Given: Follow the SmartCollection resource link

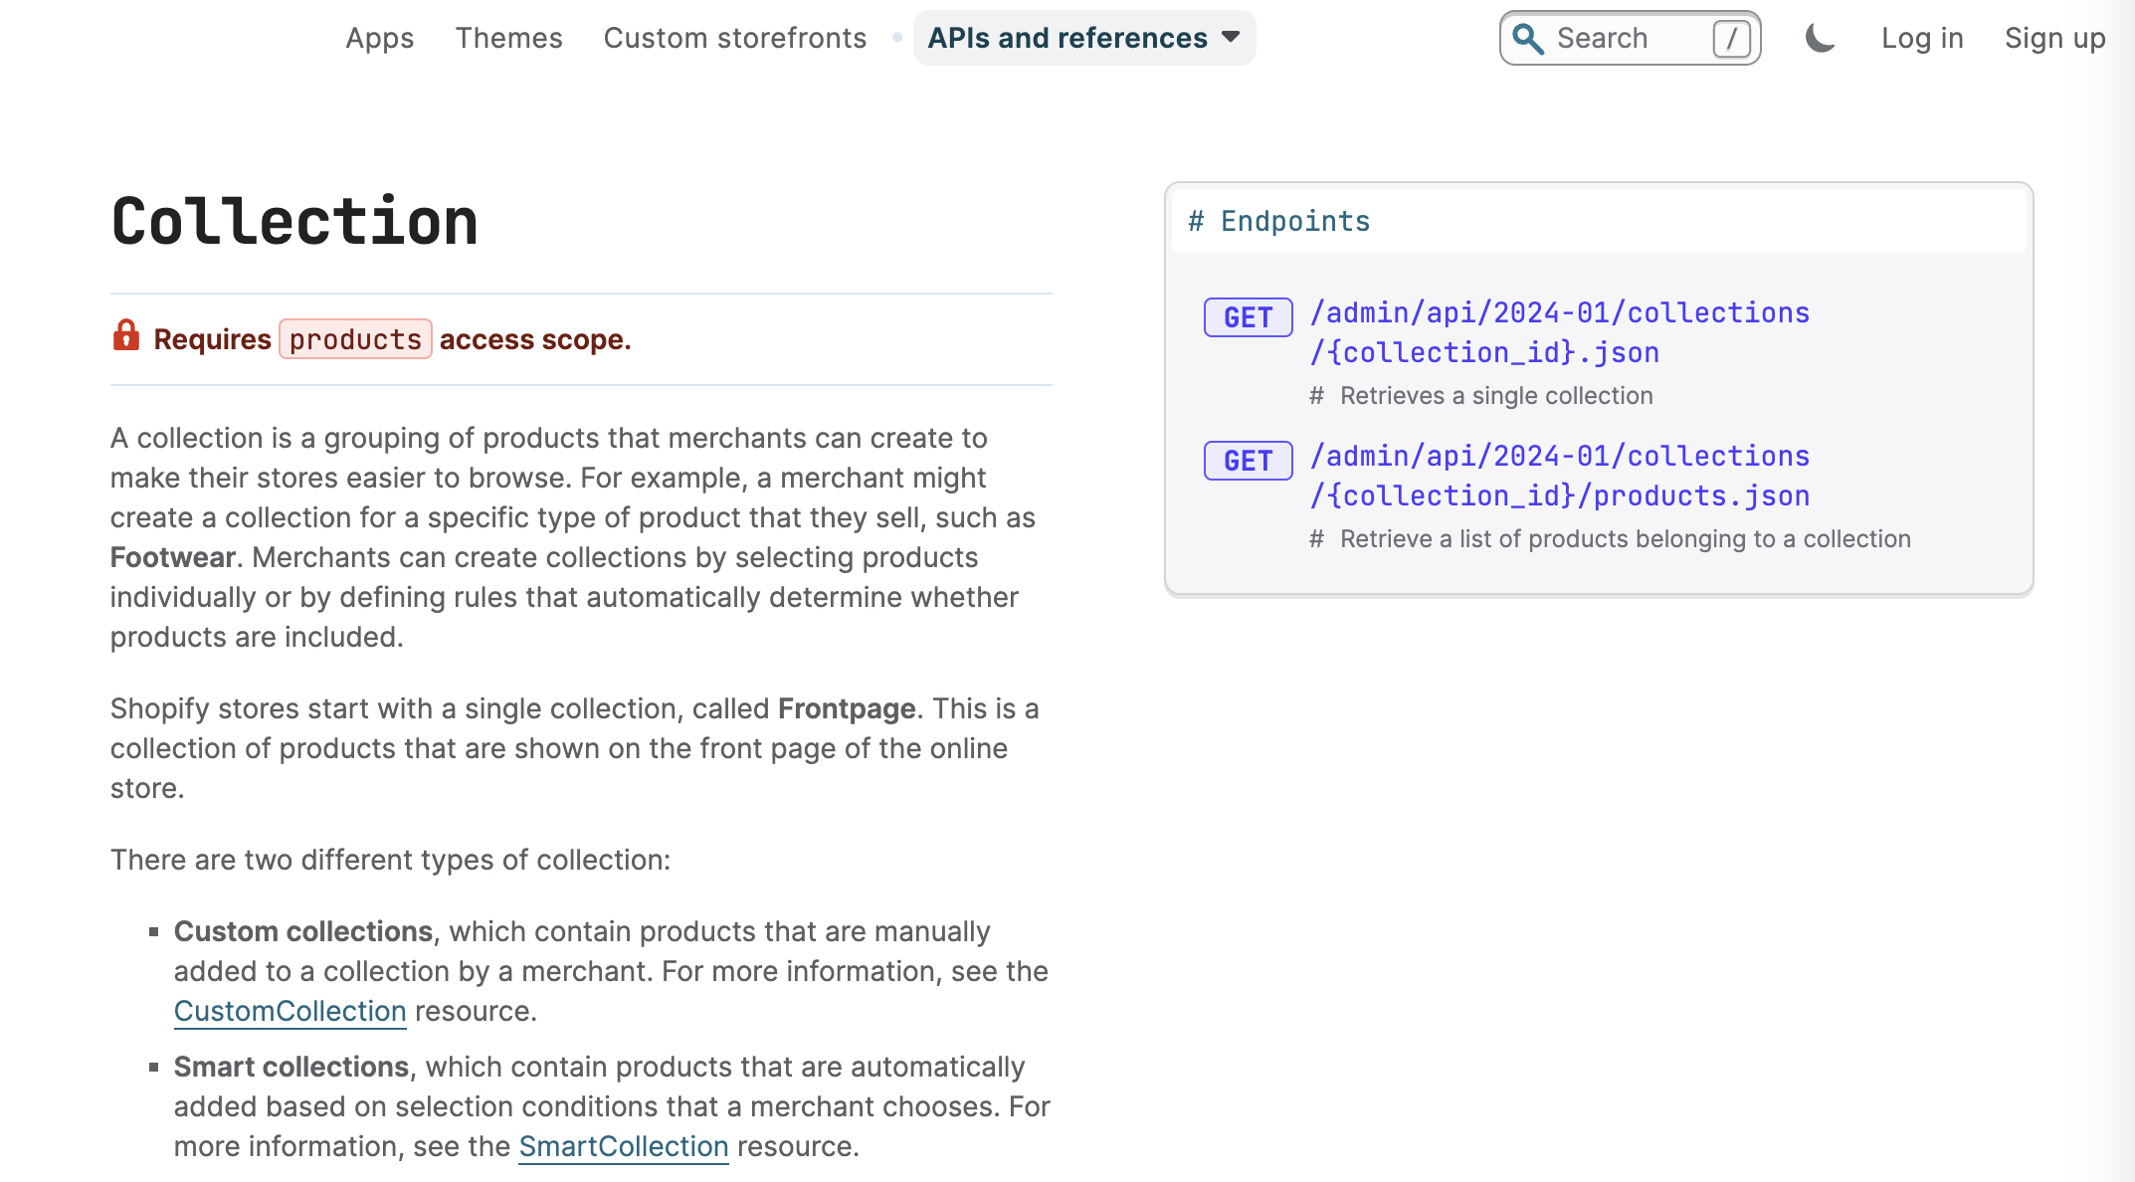Looking at the screenshot, I should [x=624, y=1146].
